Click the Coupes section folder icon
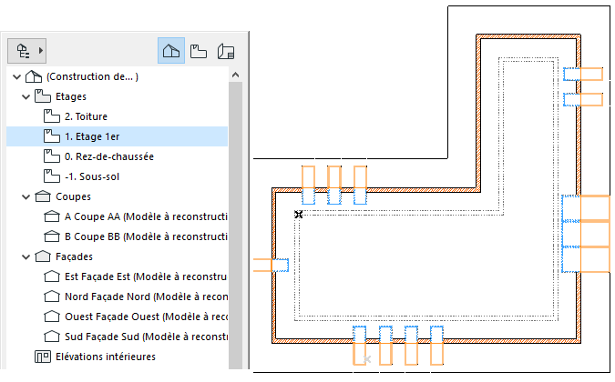 point(43,196)
